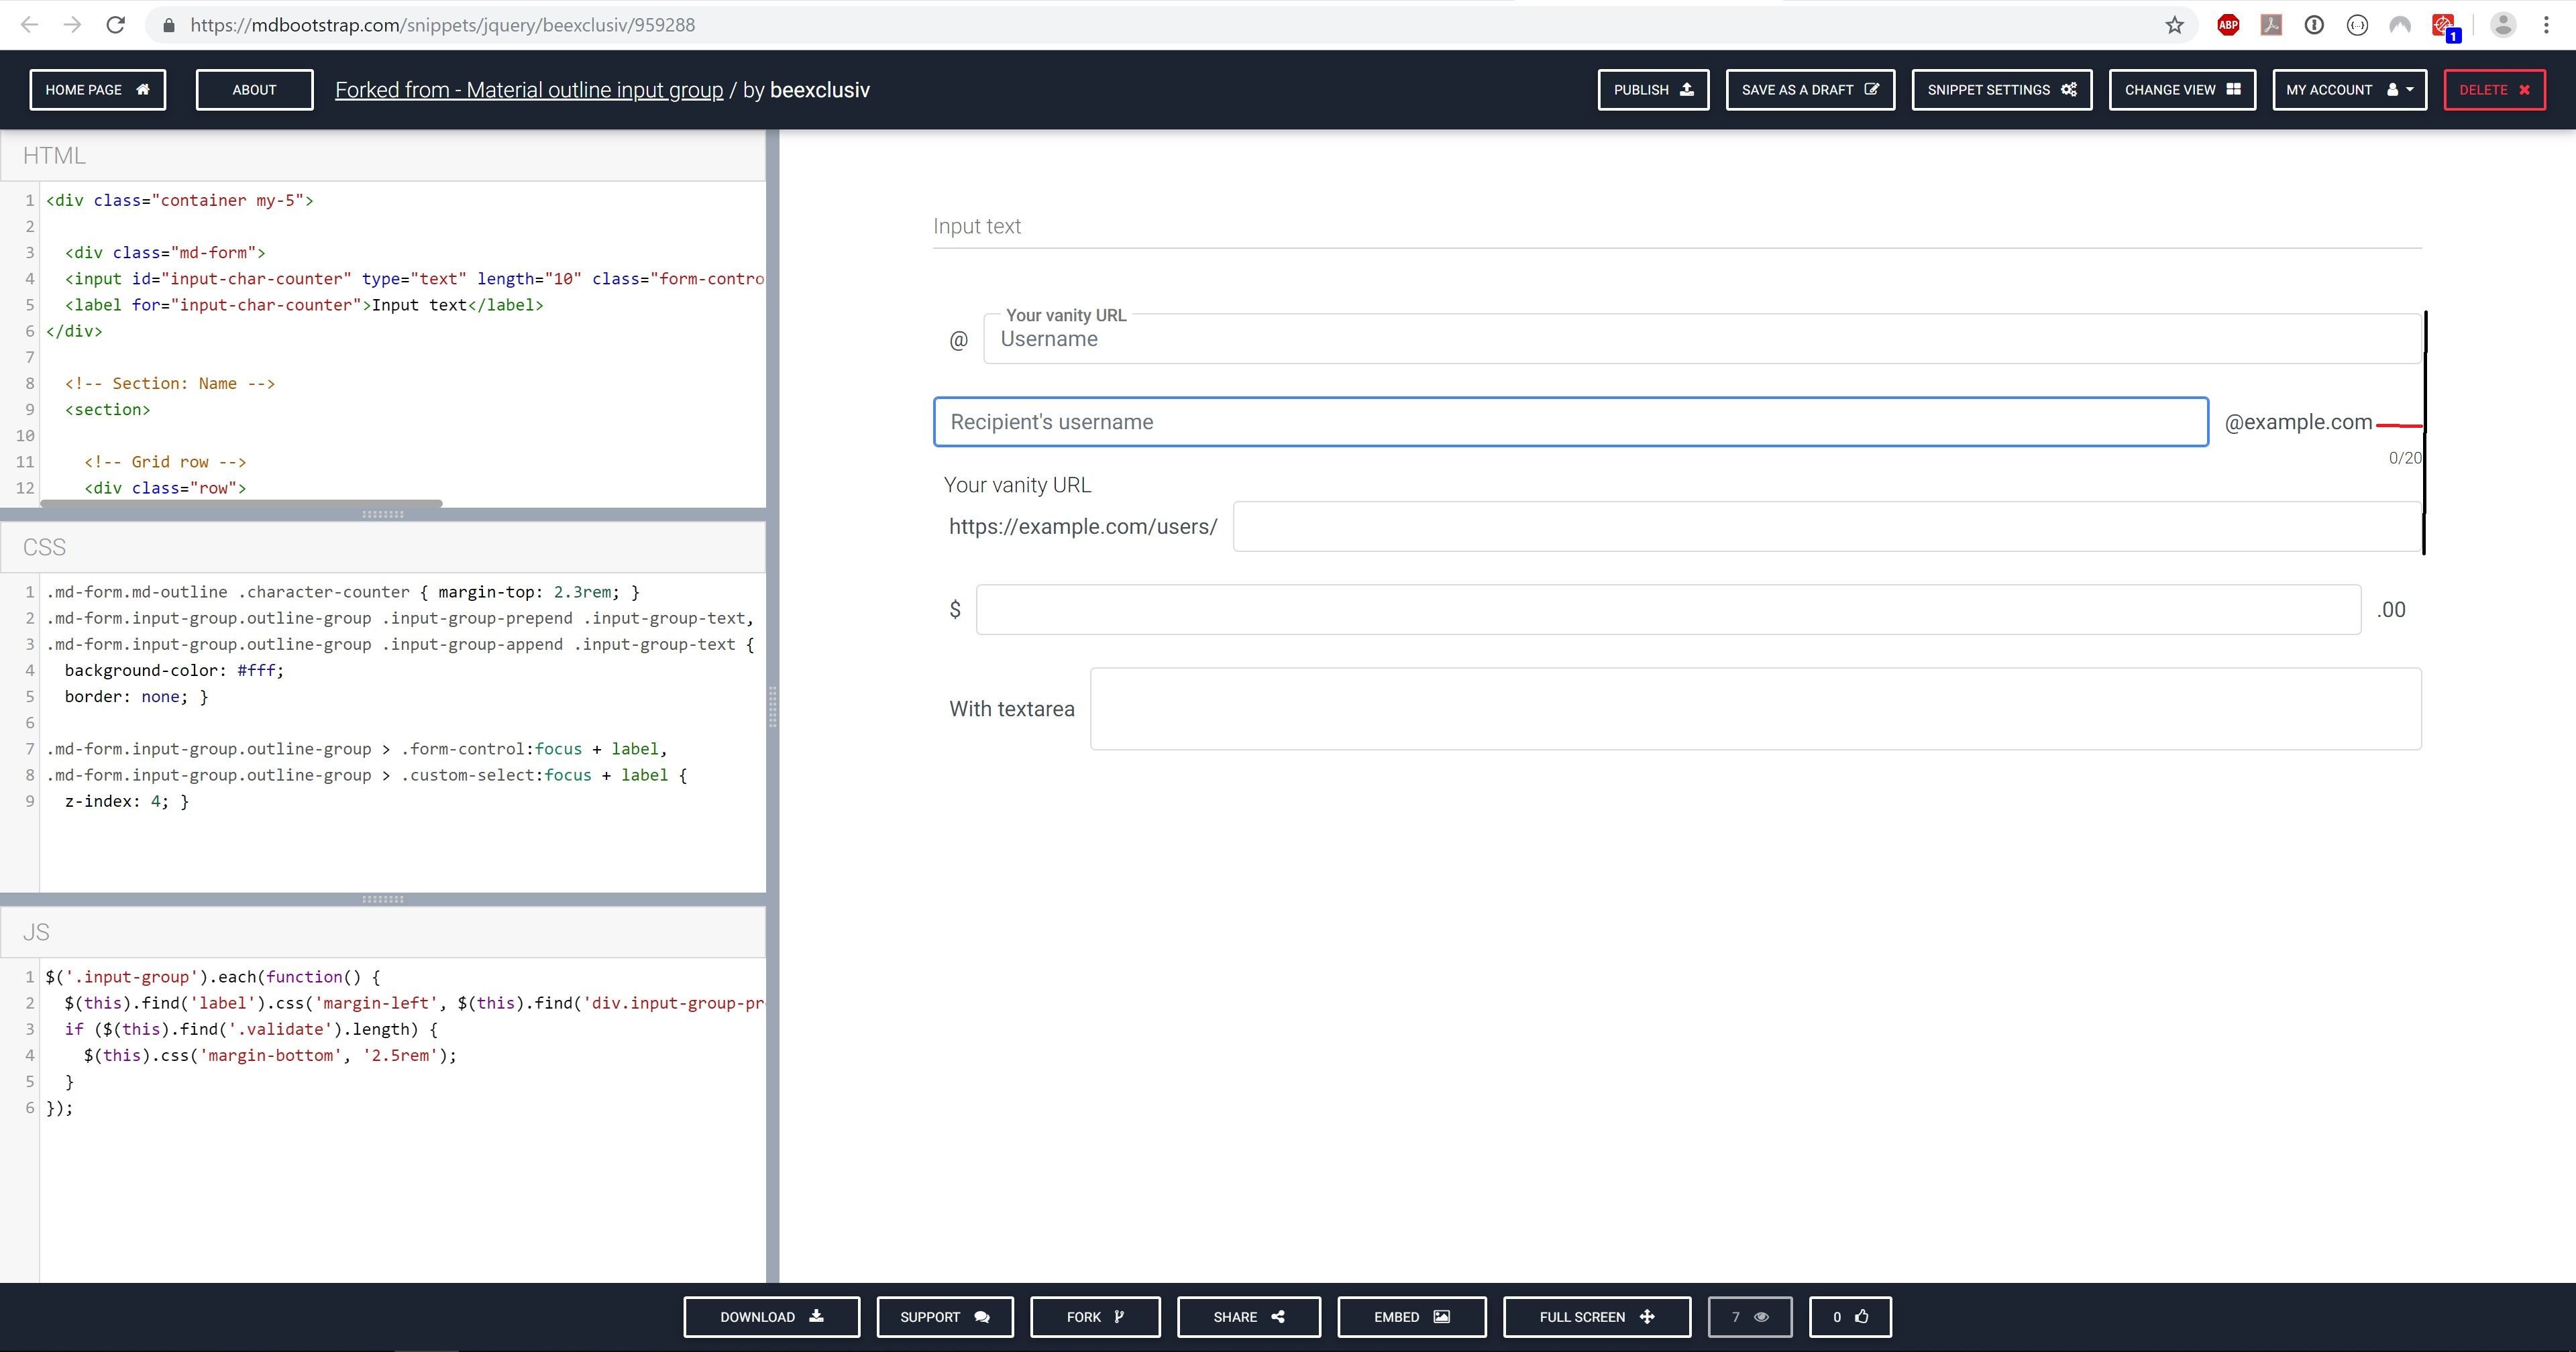The width and height of the screenshot is (2576, 1352).
Task: Click the HTML panel header
Action: 383,156
